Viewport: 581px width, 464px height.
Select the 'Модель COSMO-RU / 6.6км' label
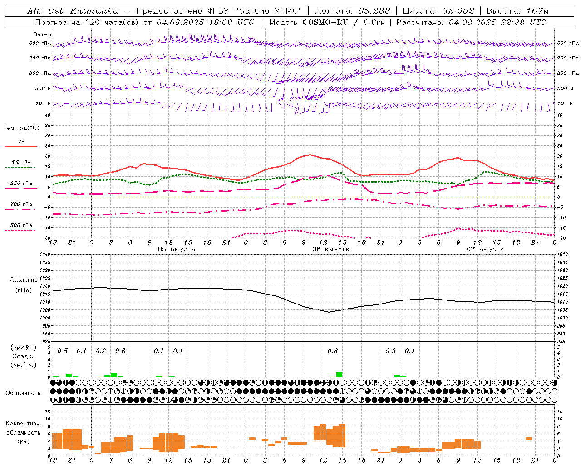point(327,22)
